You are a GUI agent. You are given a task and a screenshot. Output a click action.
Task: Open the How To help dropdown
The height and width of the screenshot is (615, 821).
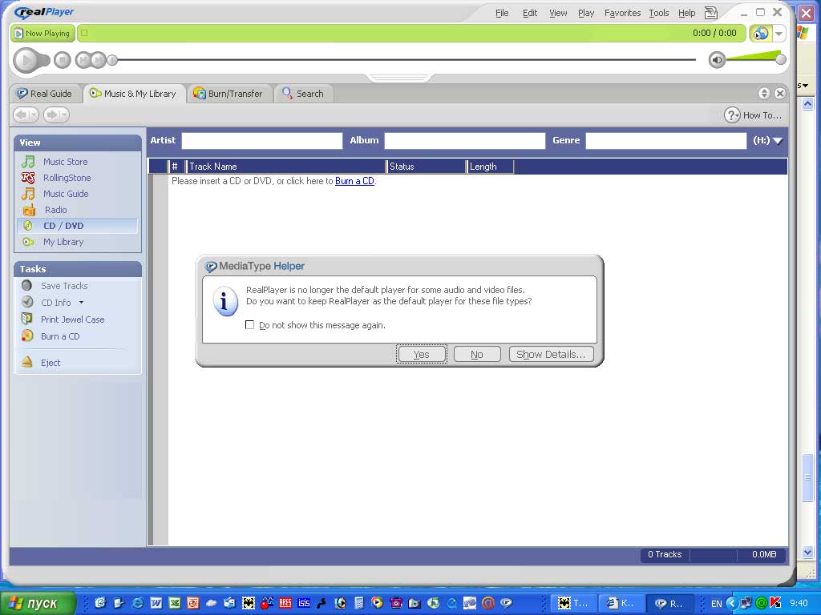(753, 115)
